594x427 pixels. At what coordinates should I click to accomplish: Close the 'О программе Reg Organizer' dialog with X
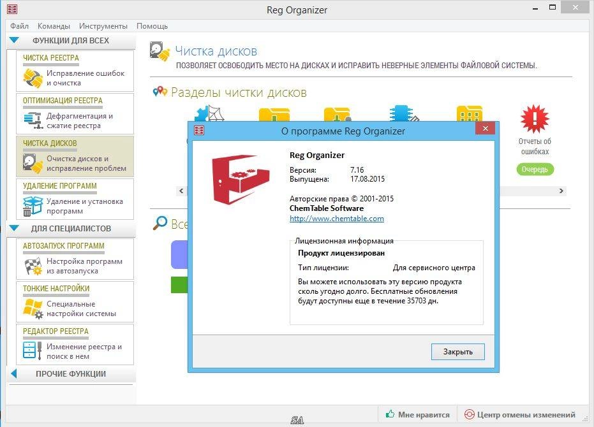click(x=486, y=128)
